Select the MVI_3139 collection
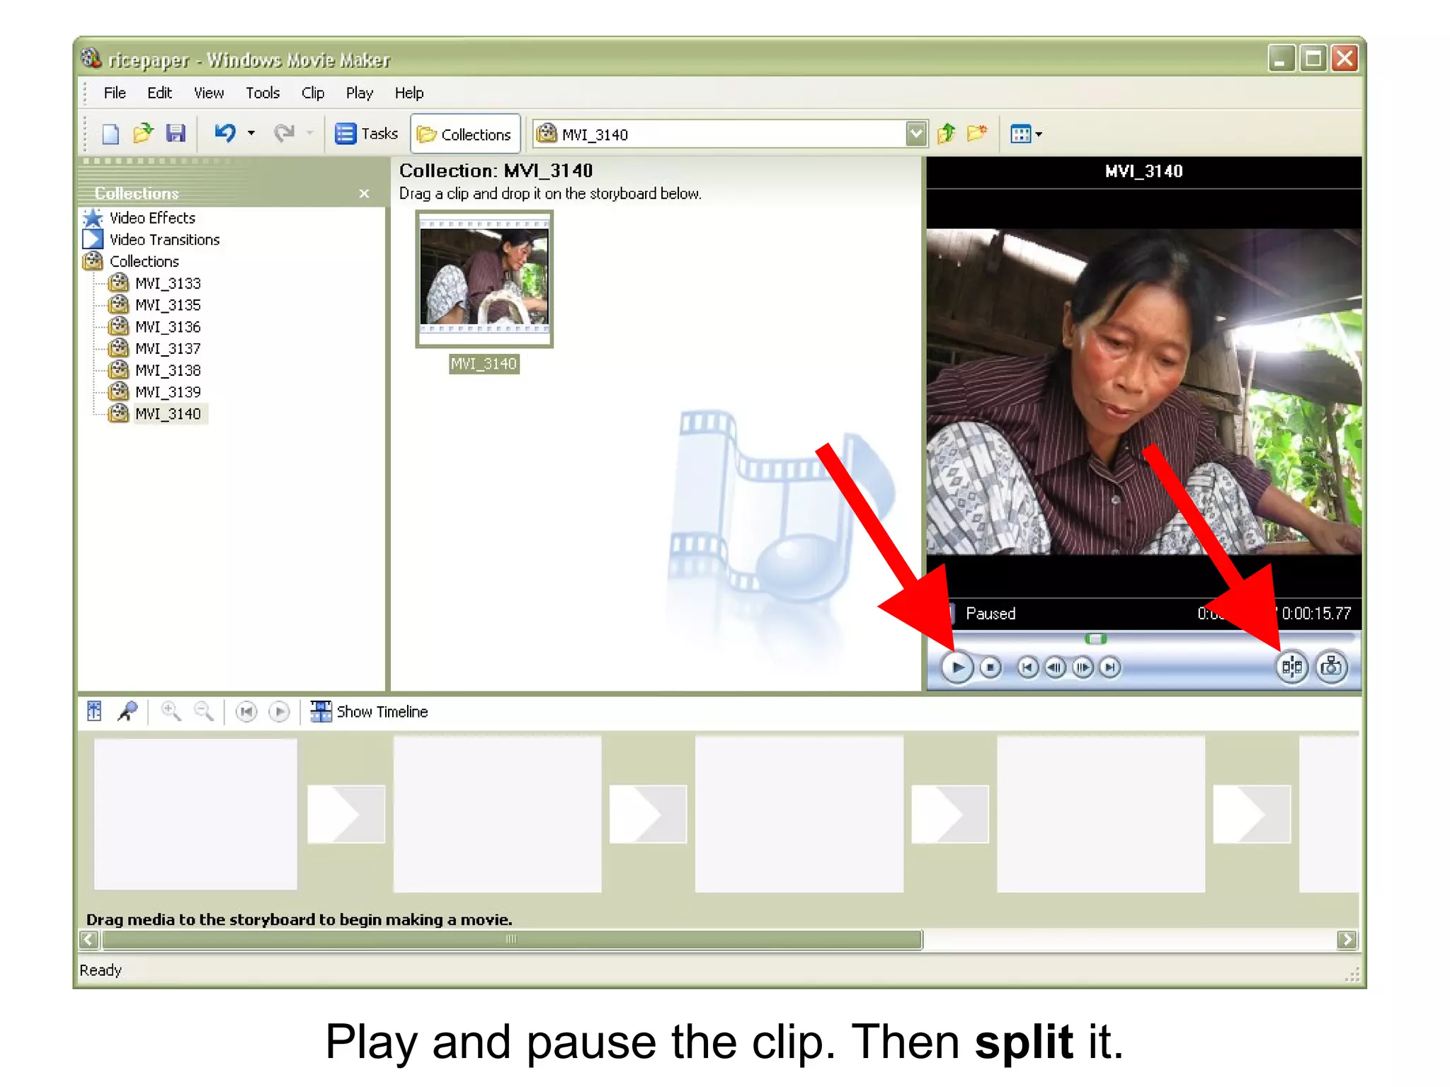 168,392
